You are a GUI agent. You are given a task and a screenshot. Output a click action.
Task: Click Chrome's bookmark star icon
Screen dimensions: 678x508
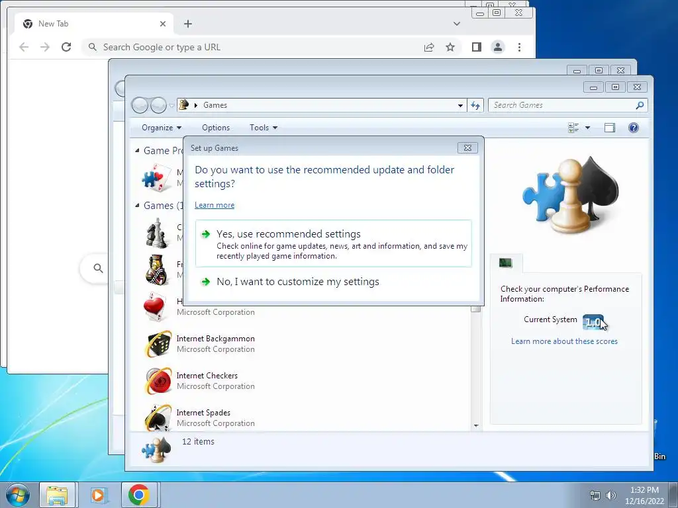click(x=450, y=47)
